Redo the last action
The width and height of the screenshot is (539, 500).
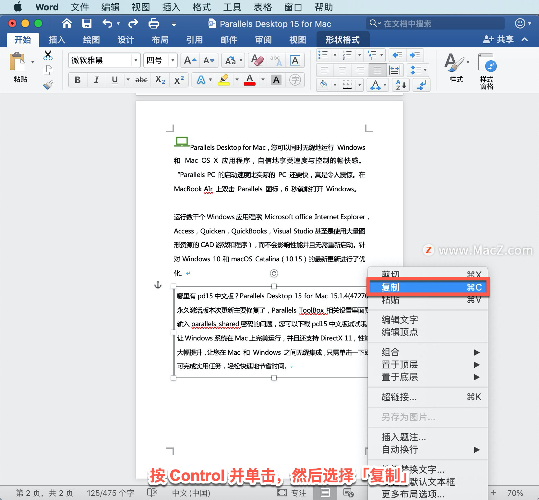[133, 23]
